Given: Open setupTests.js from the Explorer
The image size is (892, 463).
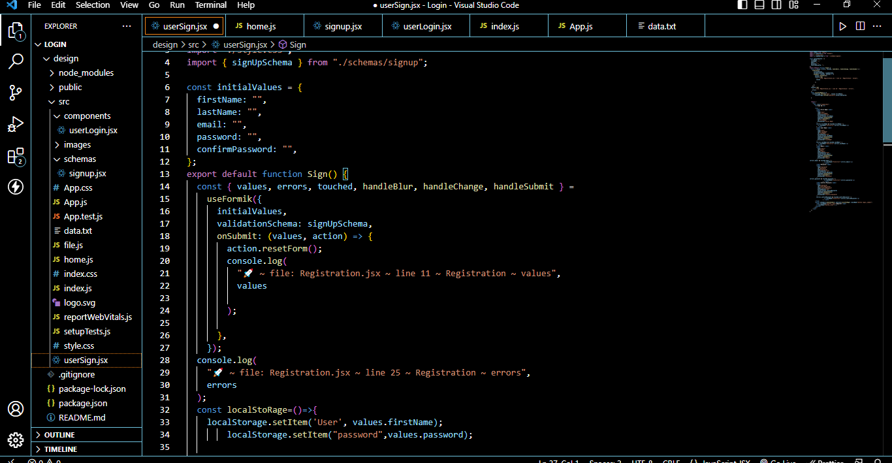Looking at the screenshot, I should 87,331.
